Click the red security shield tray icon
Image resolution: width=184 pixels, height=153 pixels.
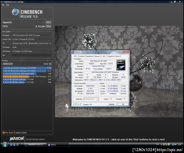click(164, 145)
